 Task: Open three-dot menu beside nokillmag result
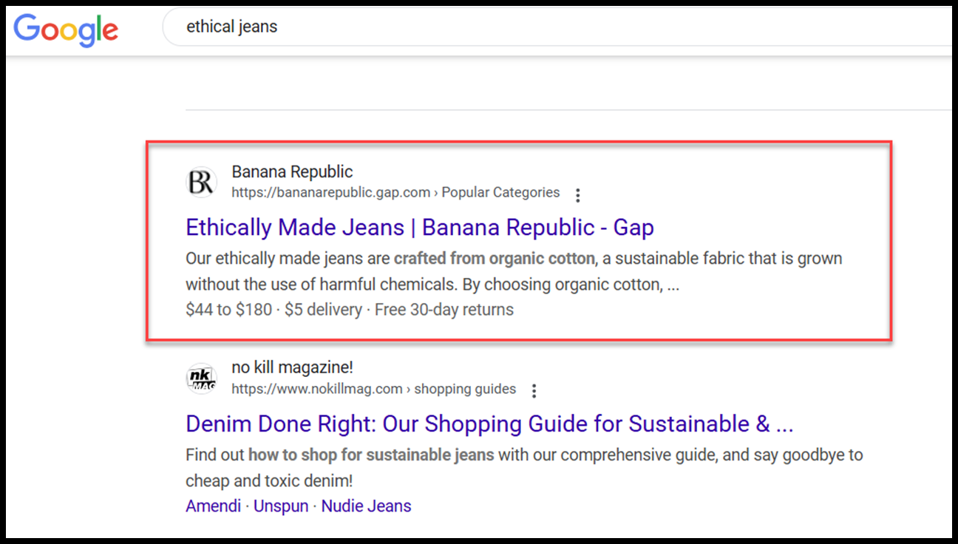tap(534, 391)
